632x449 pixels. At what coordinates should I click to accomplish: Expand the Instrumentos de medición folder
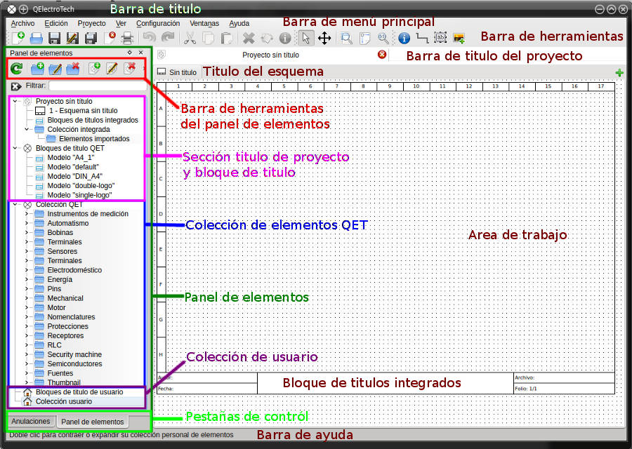pyautogui.click(x=27, y=214)
